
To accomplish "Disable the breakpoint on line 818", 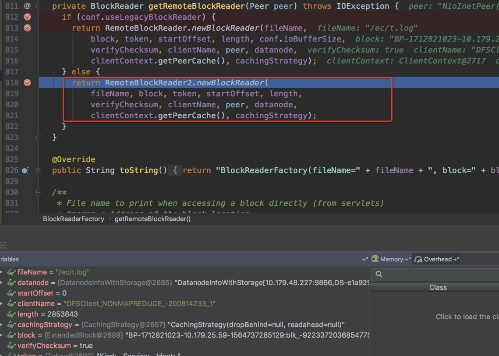I will click(28, 82).
